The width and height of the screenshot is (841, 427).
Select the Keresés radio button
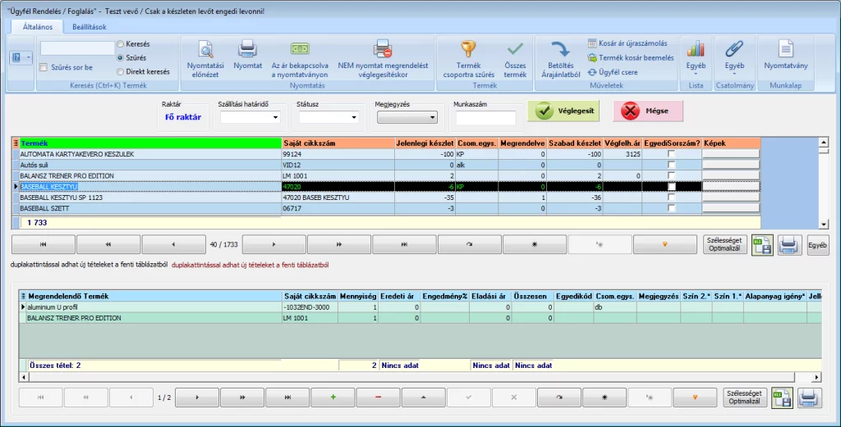120,44
